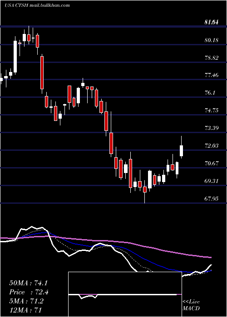227x317 pixels.
Task: Click the '5MA : 71.2' readout
Action: 26,301
